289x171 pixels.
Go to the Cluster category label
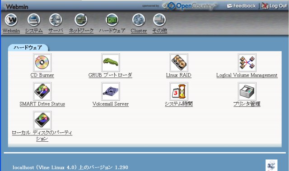click(x=139, y=31)
